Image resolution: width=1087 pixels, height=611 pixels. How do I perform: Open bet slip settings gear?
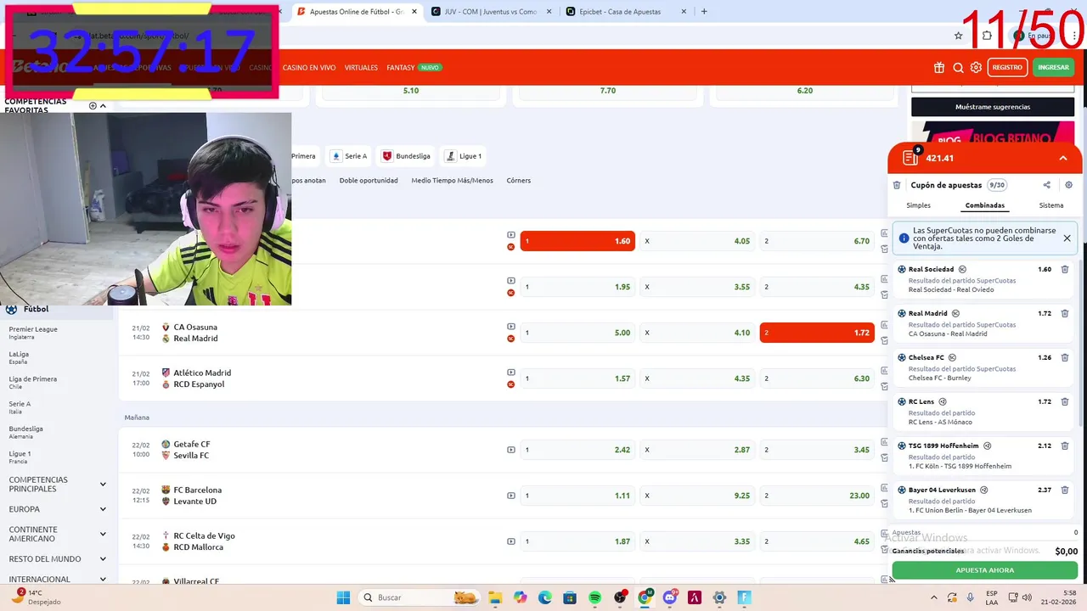coord(1068,185)
